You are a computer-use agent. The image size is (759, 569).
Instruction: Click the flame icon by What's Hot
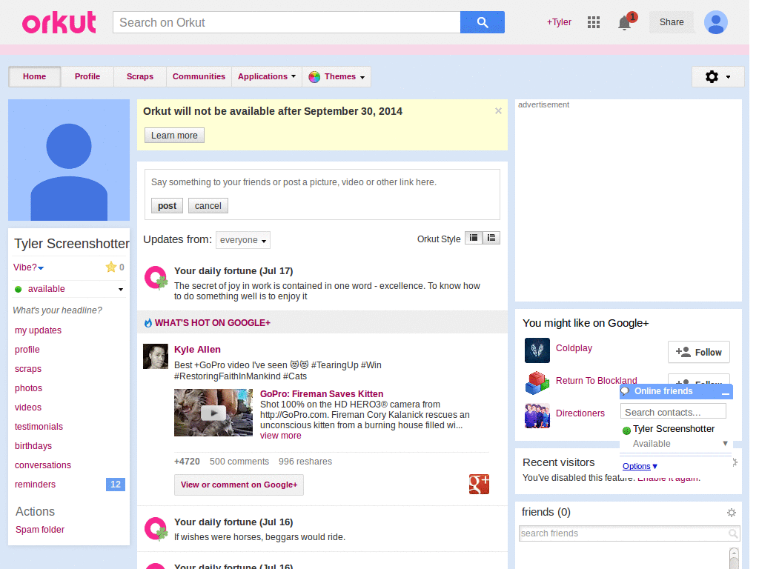pos(148,323)
